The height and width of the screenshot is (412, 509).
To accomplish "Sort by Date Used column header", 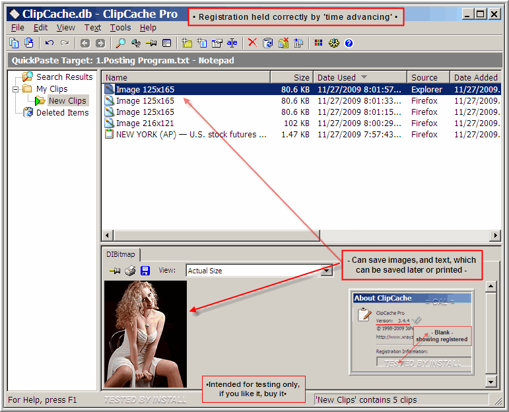I will pos(360,78).
